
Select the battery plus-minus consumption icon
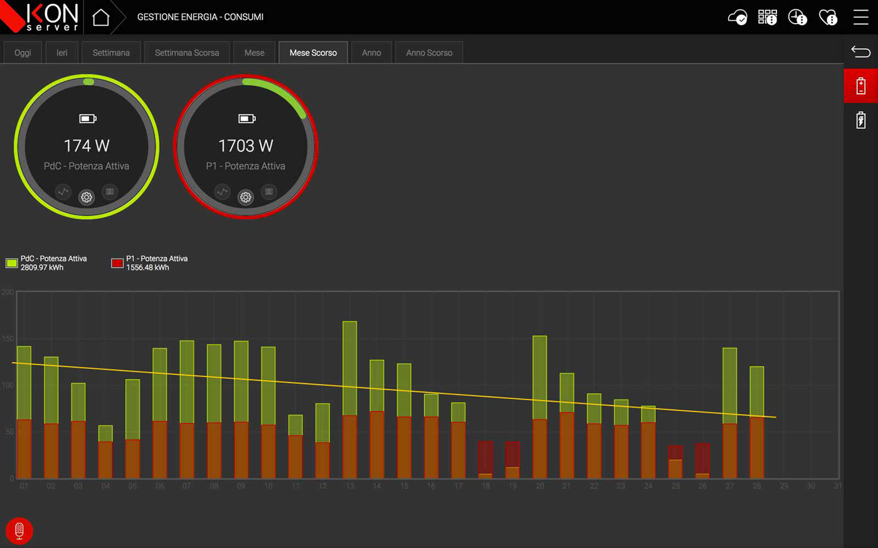tap(860, 86)
